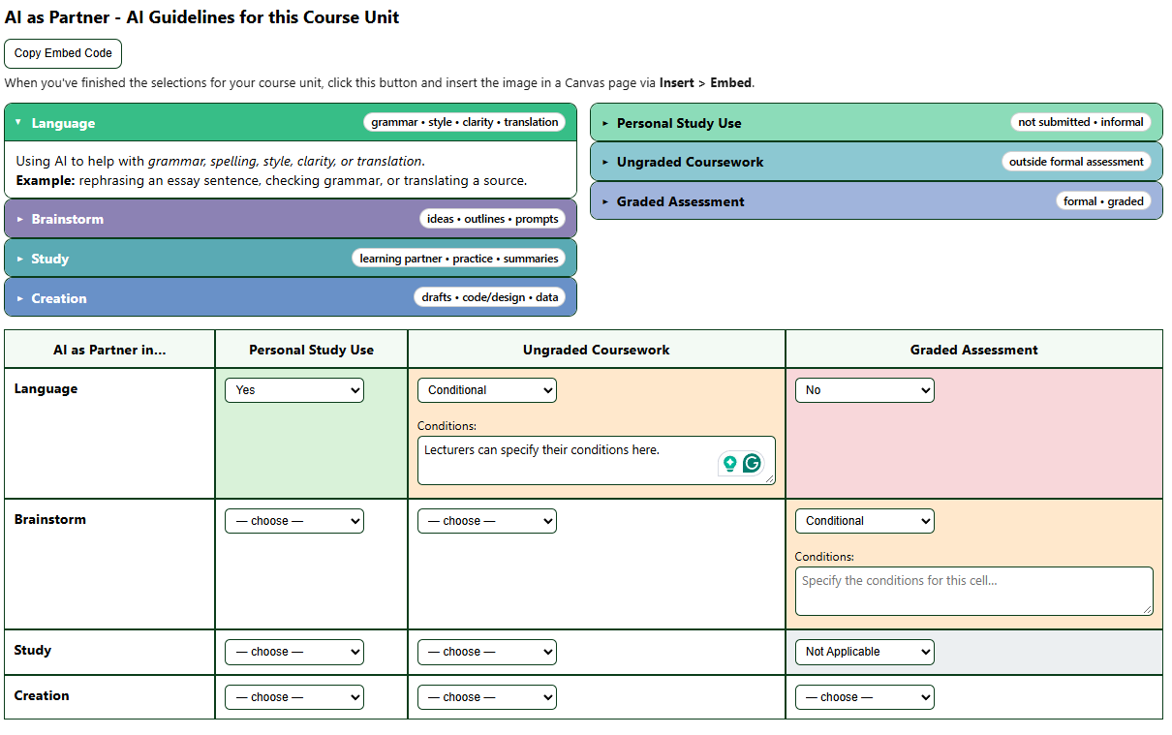
Task: Click the Language Ungraded Coursework conditions textbox
Action: (x=597, y=460)
